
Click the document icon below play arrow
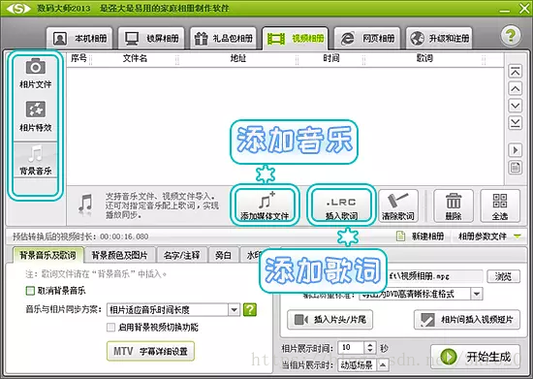pos(516,168)
